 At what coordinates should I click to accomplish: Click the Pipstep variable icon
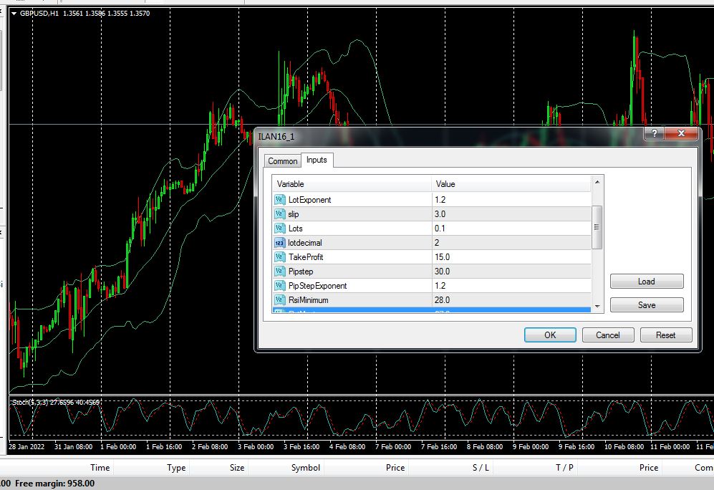[x=279, y=272]
